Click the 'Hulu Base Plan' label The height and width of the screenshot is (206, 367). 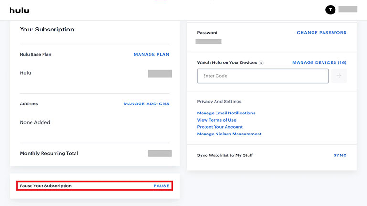click(x=35, y=54)
